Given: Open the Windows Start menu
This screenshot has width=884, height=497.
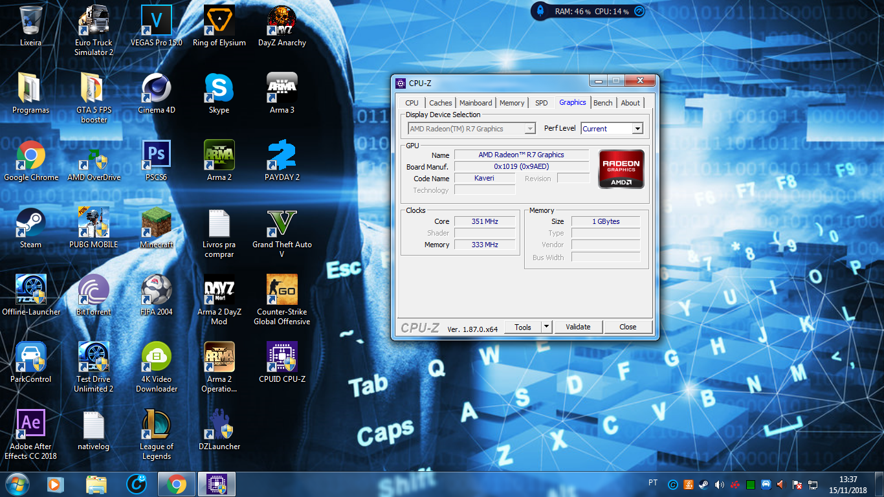Looking at the screenshot, I should pyautogui.click(x=16, y=484).
